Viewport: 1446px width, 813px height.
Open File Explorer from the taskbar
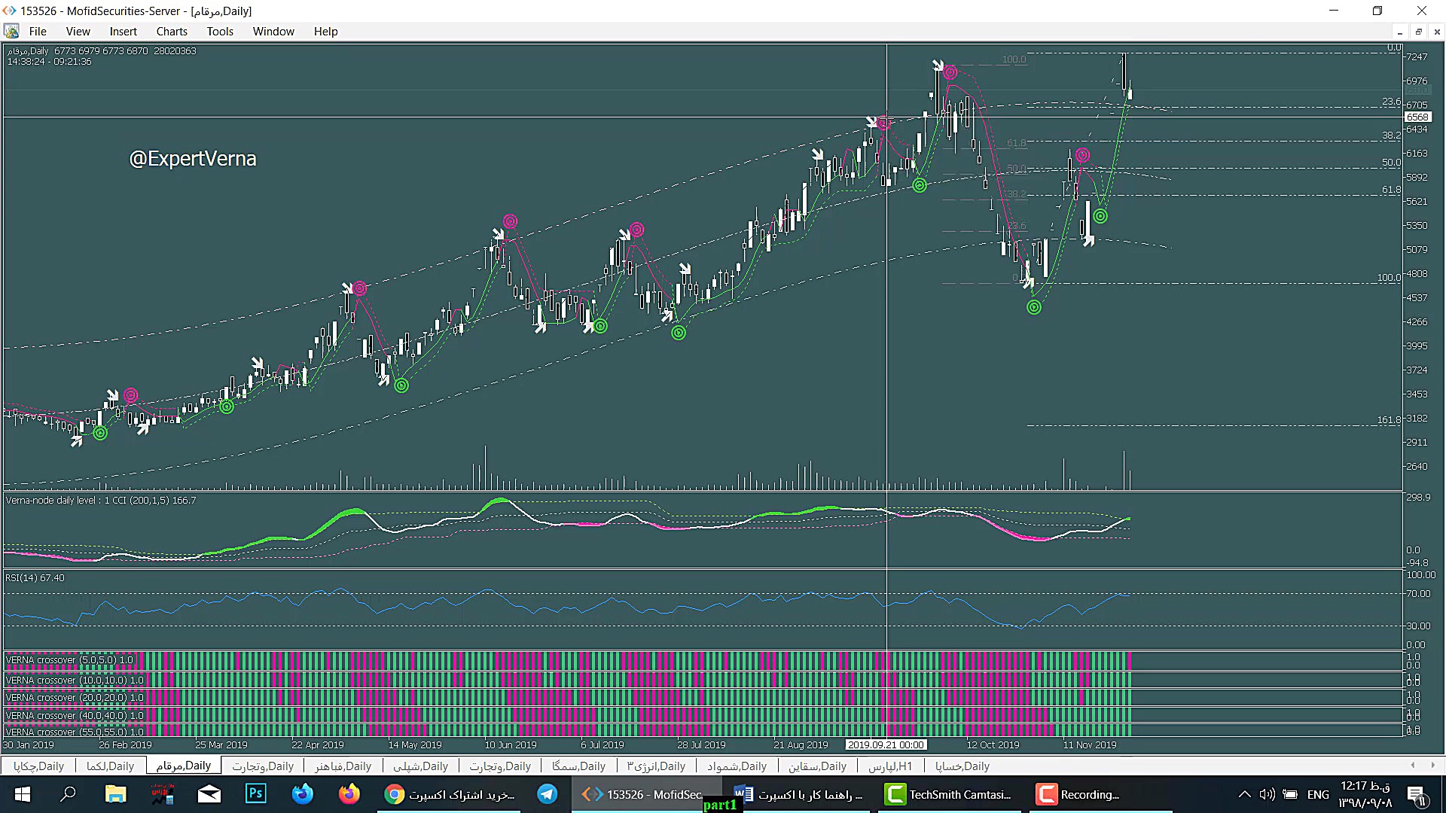(115, 794)
